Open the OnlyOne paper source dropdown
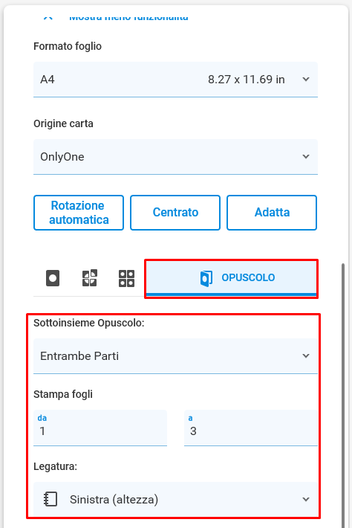Image resolution: width=352 pixels, height=528 pixels. click(x=175, y=157)
